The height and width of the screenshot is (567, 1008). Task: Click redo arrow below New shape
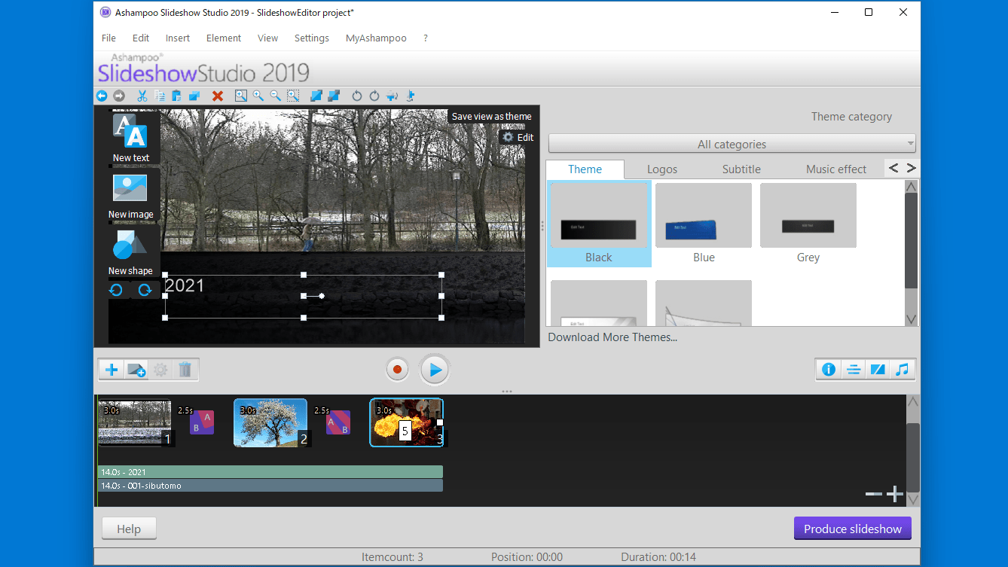[145, 290]
